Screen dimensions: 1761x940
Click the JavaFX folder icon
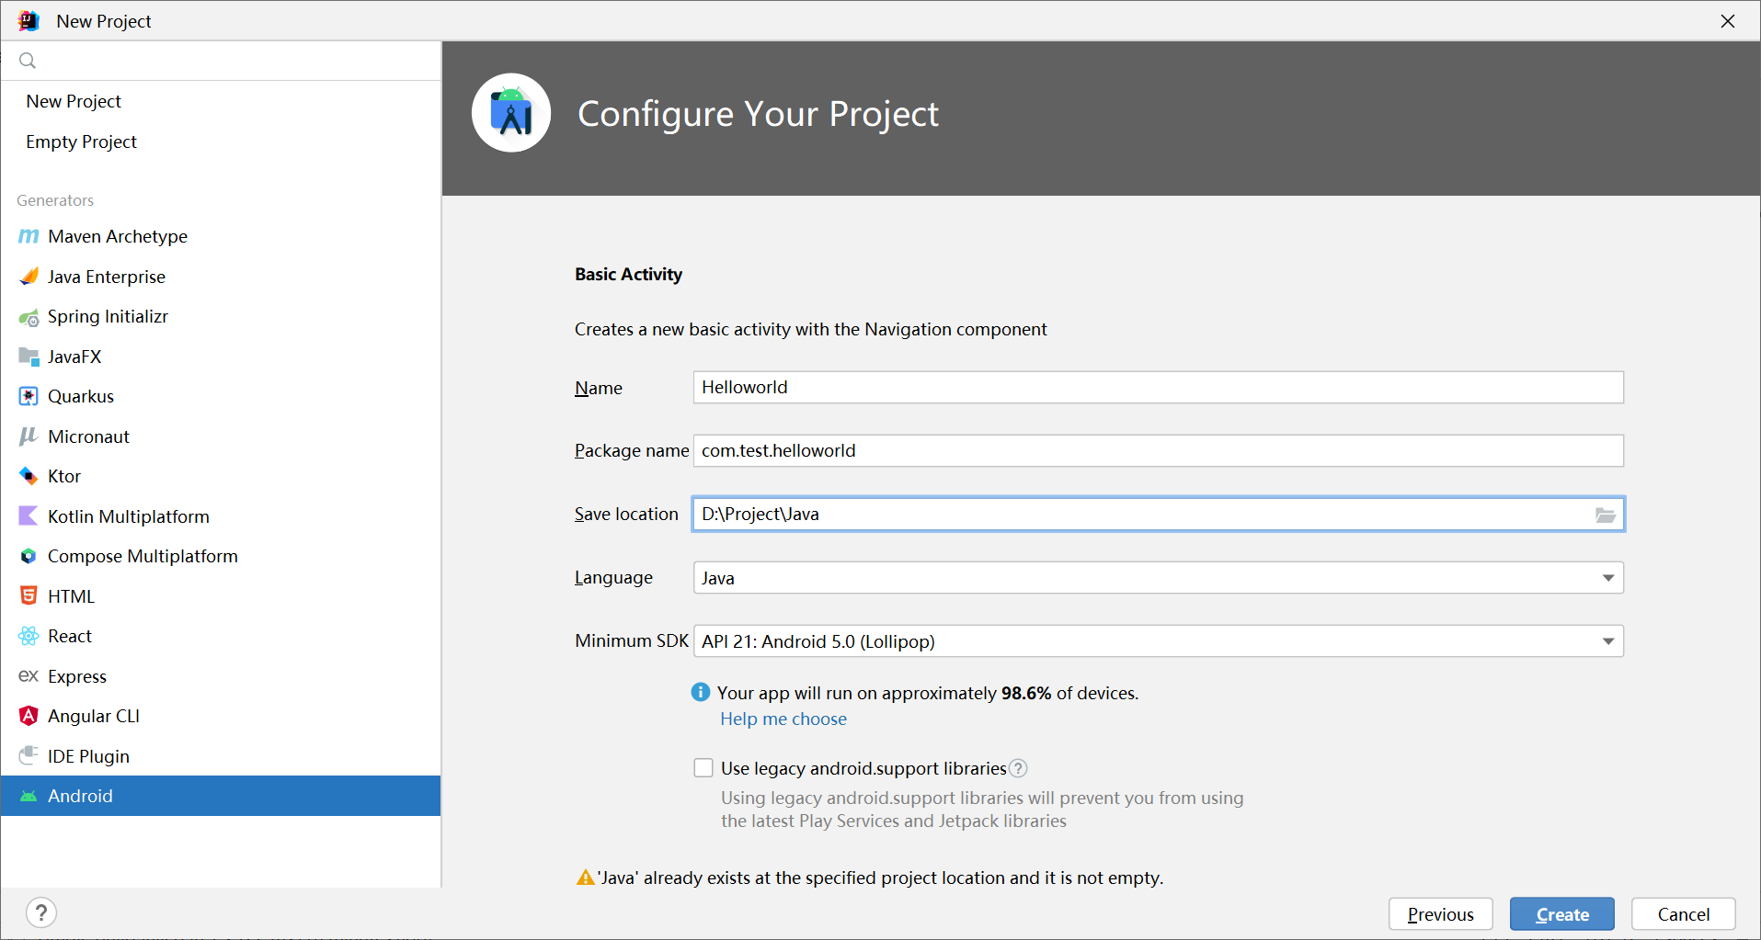point(29,357)
